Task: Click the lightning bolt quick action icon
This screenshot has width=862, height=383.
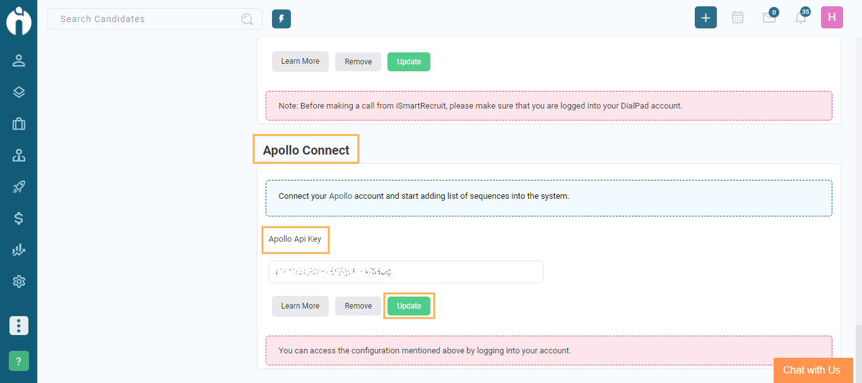Action: [x=281, y=19]
